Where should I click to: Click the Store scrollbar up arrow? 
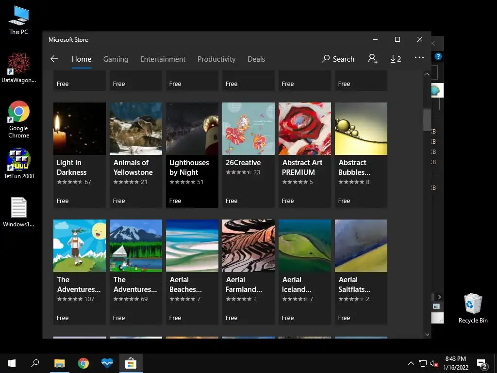[x=427, y=74]
